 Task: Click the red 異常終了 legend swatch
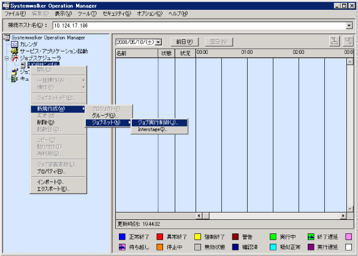160,237
